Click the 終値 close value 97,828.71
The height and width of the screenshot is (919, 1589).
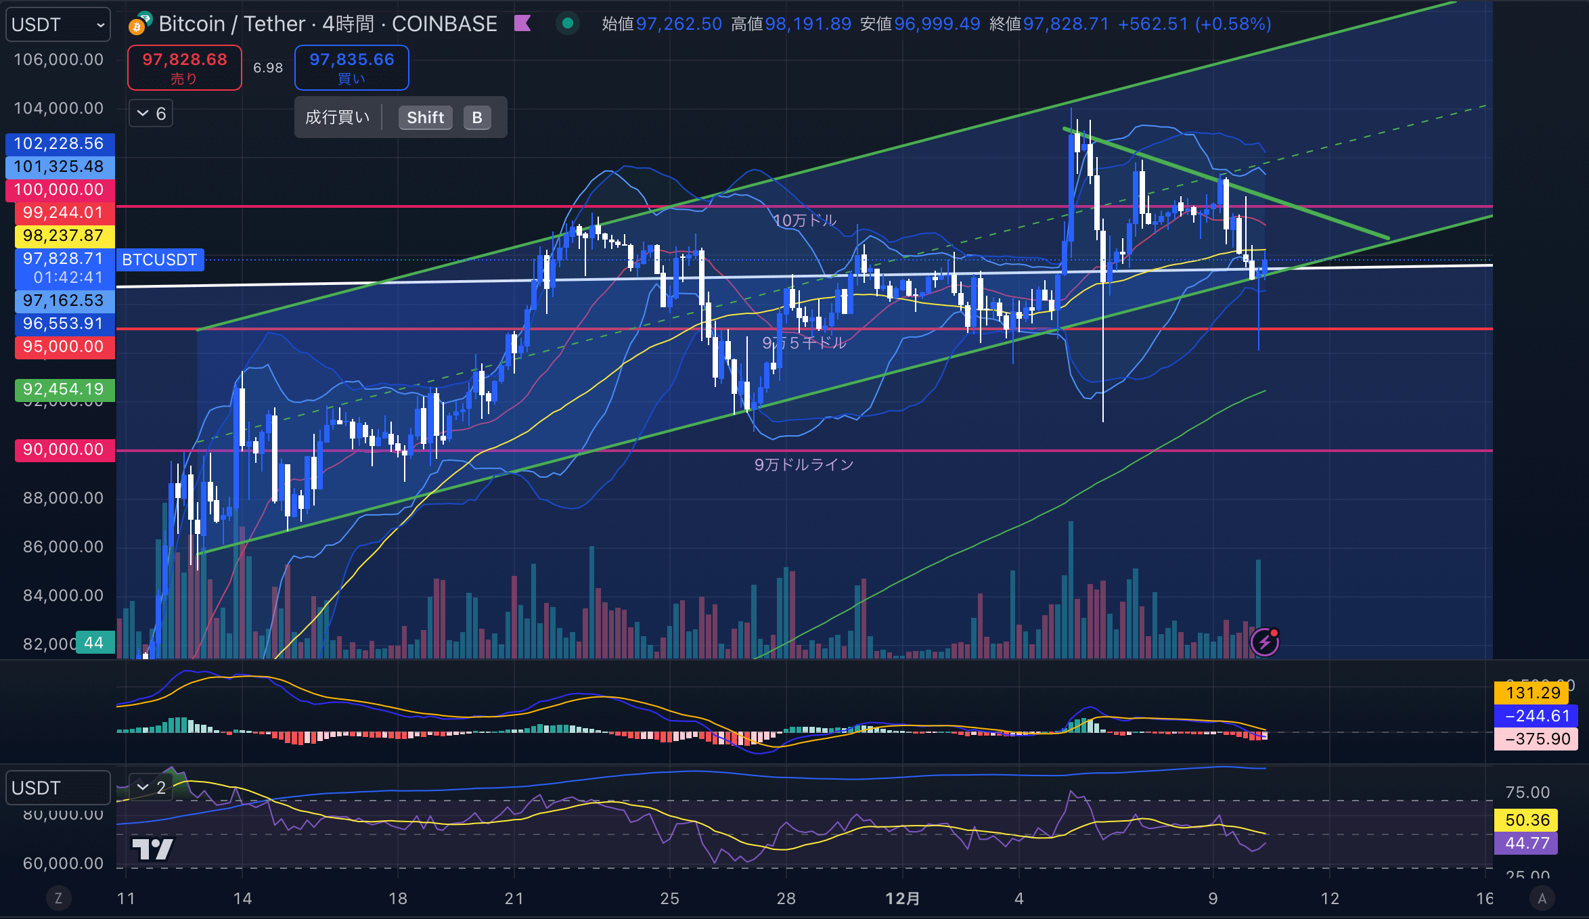click(1066, 24)
